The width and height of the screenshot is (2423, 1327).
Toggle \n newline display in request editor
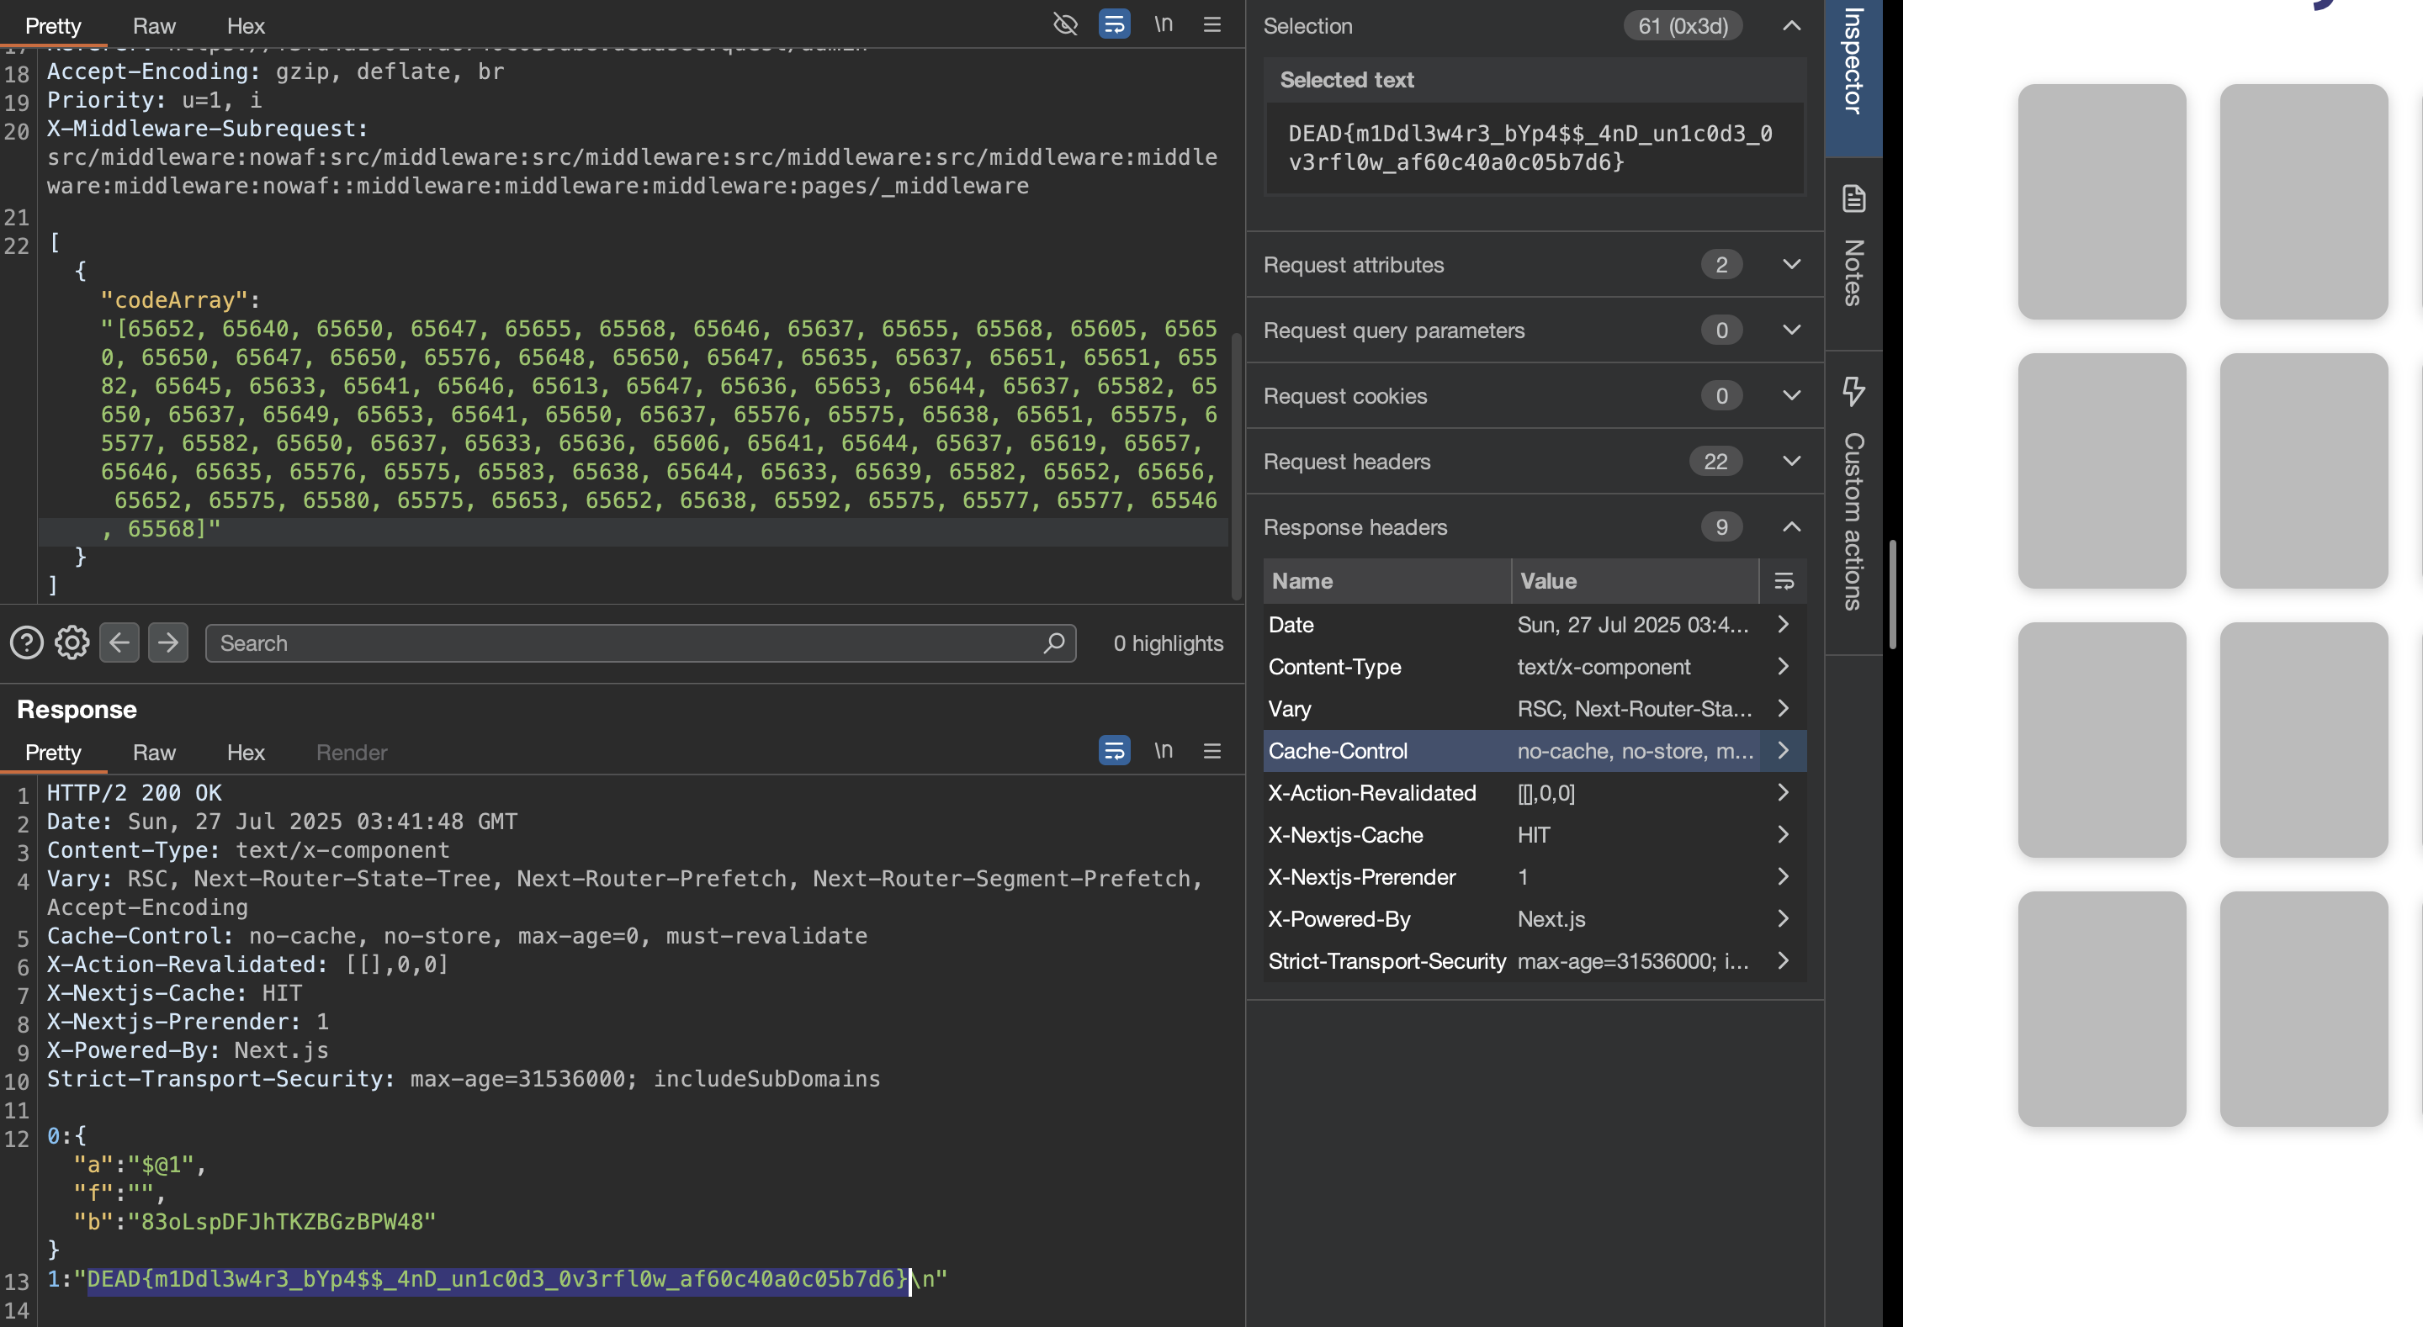[1164, 24]
